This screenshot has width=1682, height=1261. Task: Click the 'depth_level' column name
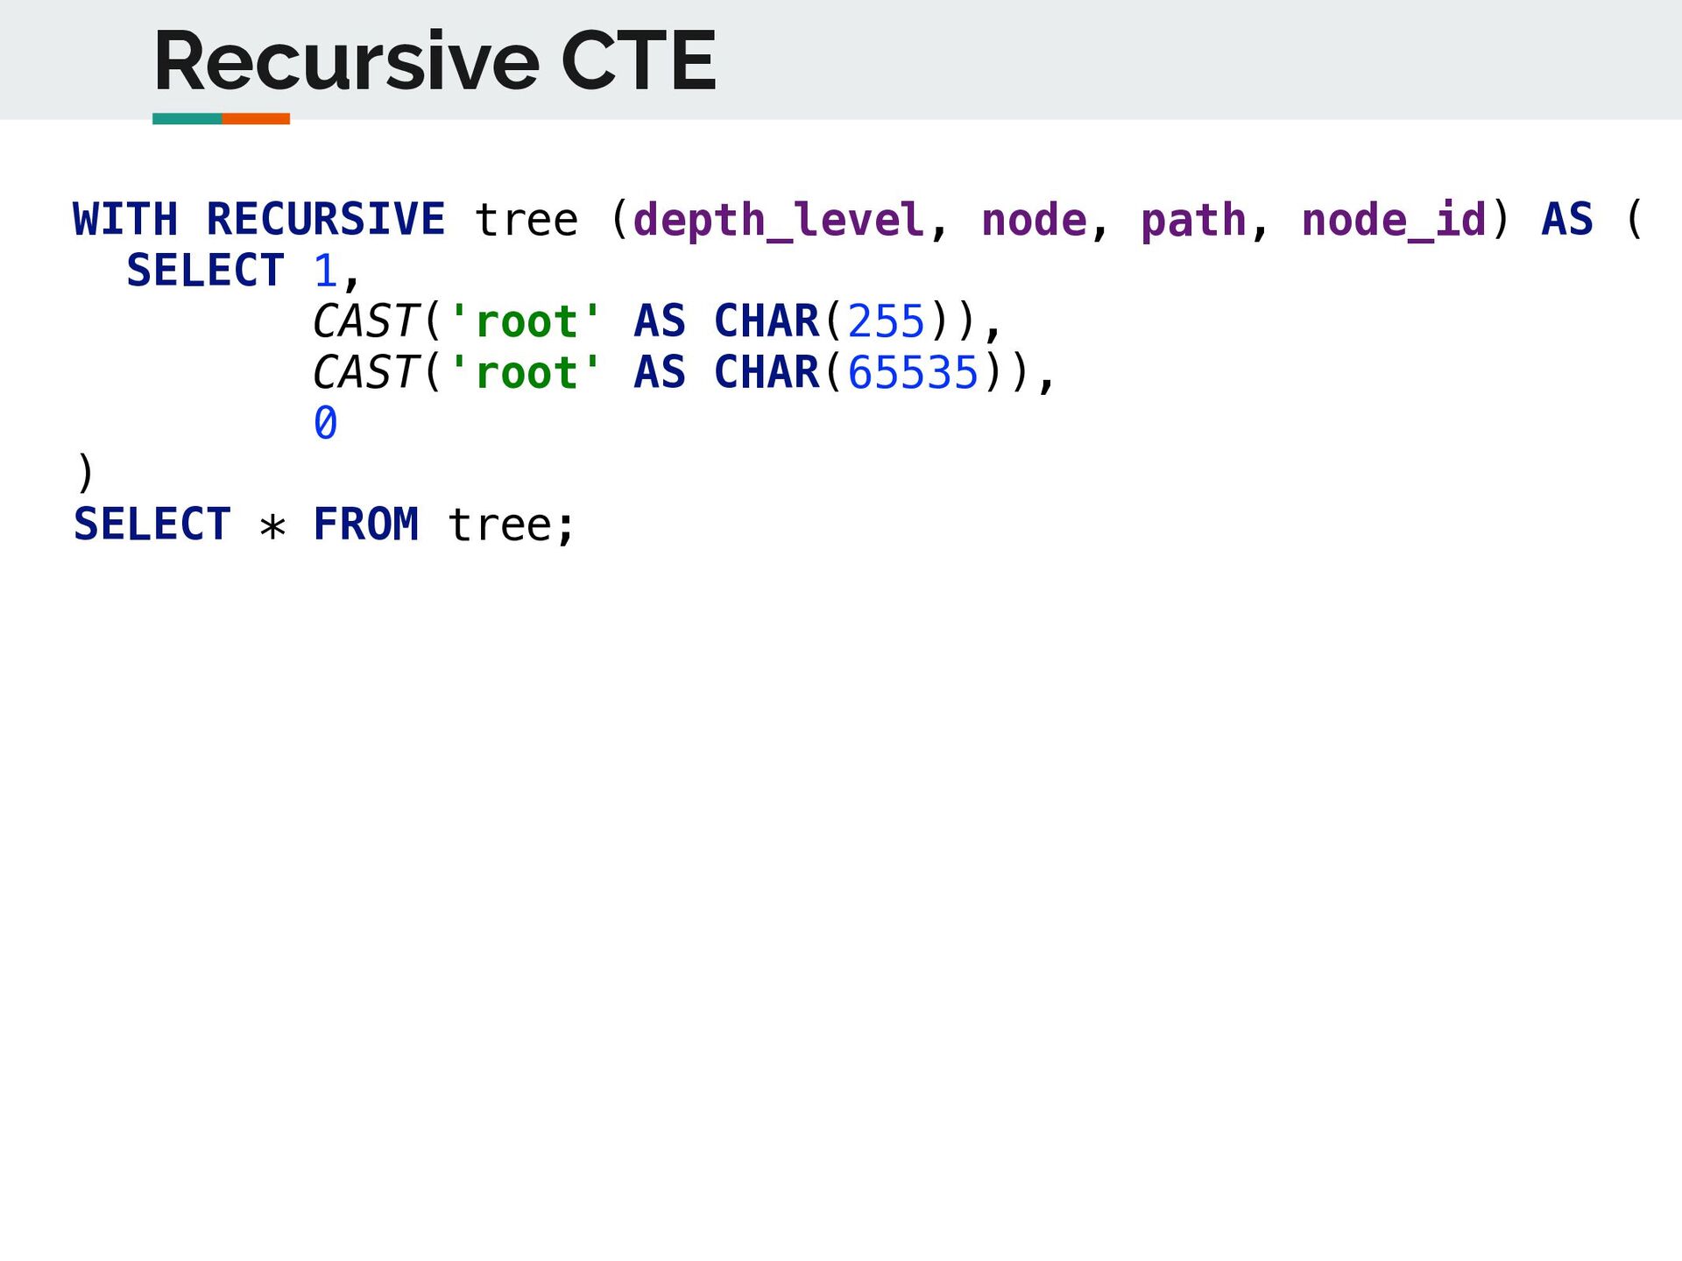point(779,220)
